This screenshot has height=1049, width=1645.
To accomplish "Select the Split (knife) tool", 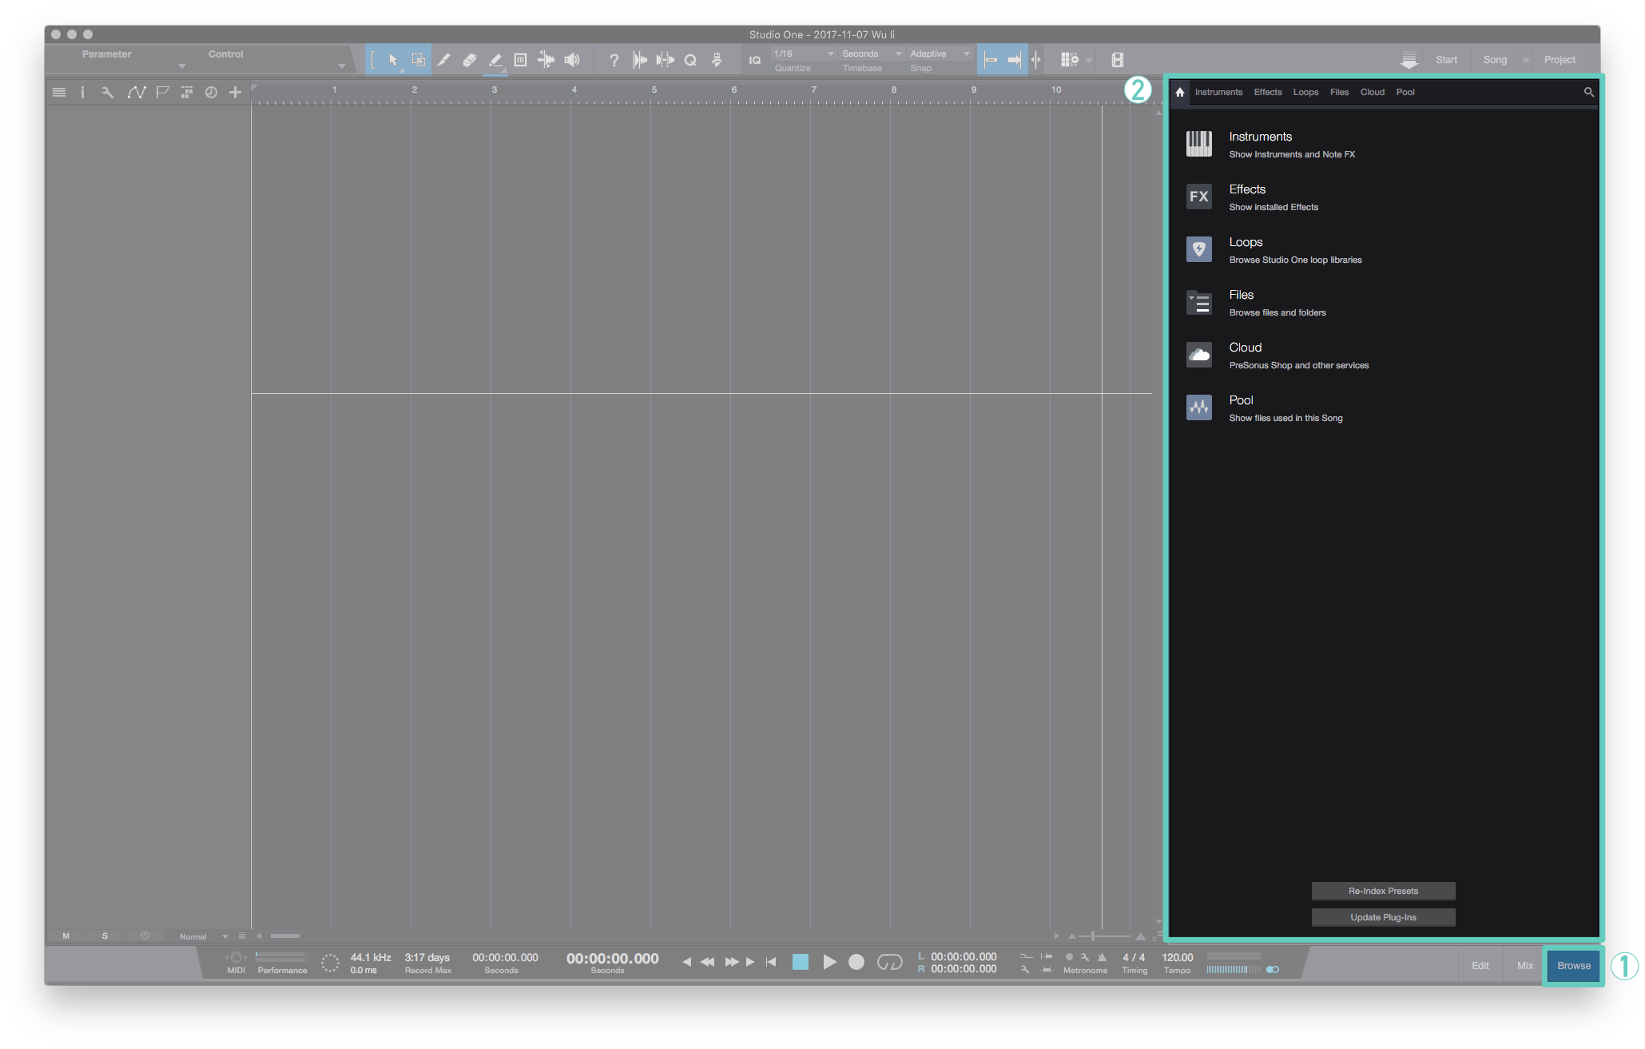I will point(444,60).
